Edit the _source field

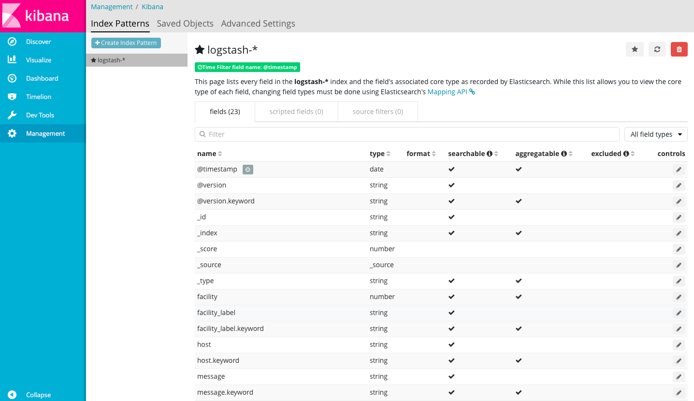tap(679, 265)
